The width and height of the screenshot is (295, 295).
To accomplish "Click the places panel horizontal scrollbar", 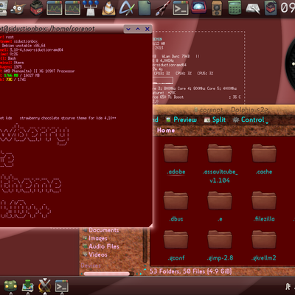I will [107, 274].
